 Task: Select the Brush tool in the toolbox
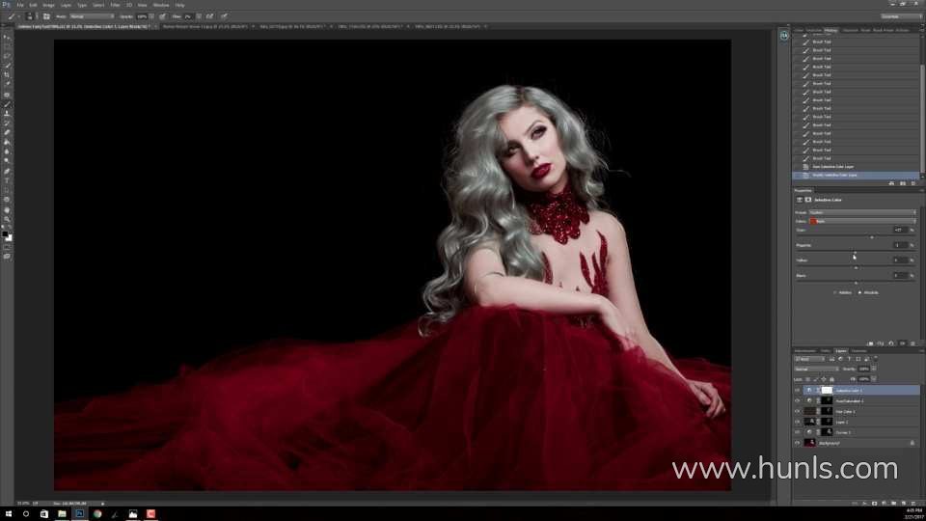click(x=7, y=104)
